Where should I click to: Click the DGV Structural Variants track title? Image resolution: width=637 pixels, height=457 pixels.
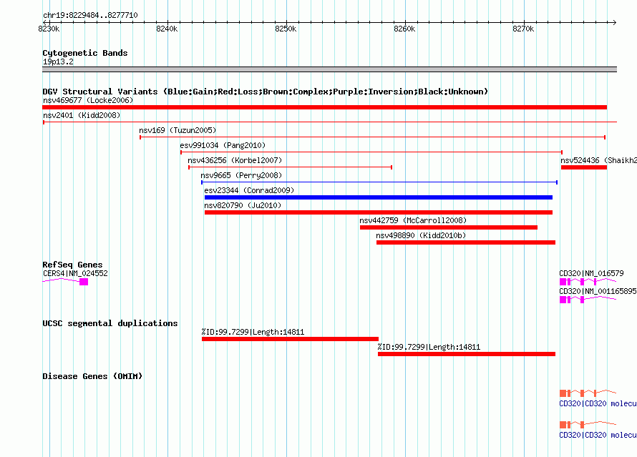coord(266,92)
